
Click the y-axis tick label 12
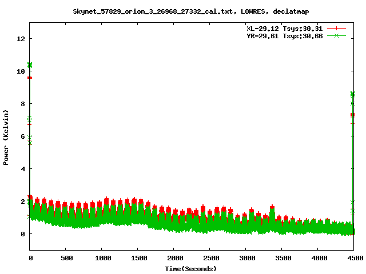21,39
